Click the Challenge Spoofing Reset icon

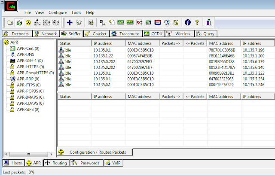tap(46, 22)
